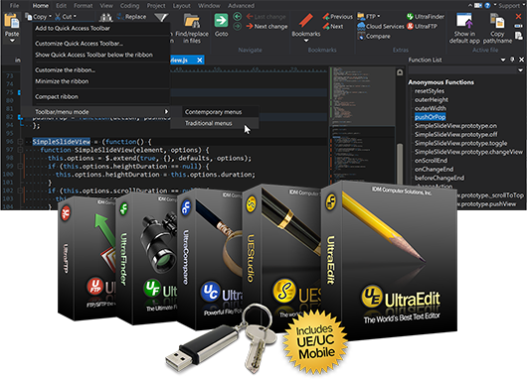Viewport: 527px width, 379px height.
Task: Open the Function List panel options dropdown
Action: pyautogui.click(x=503, y=60)
